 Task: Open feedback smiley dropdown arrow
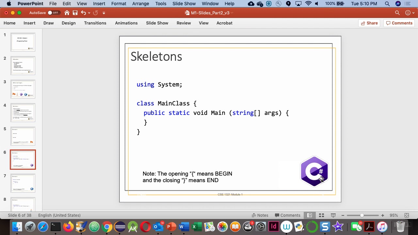point(414,13)
